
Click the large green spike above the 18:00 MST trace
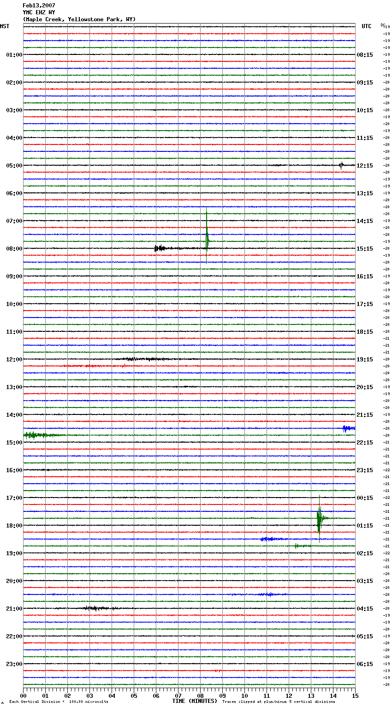point(319,518)
